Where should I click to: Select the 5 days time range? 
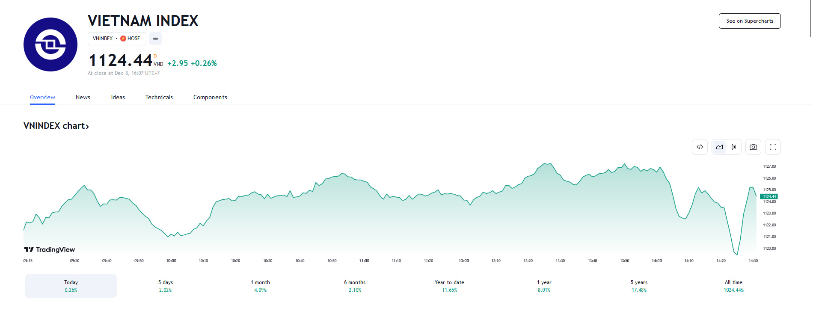166,286
